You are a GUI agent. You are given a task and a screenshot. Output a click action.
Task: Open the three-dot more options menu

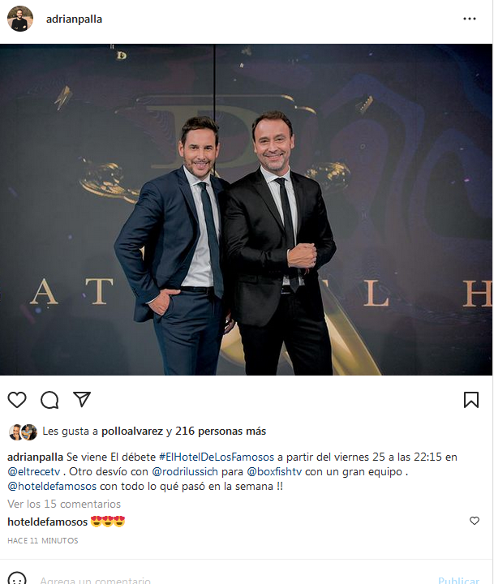click(470, 19)
